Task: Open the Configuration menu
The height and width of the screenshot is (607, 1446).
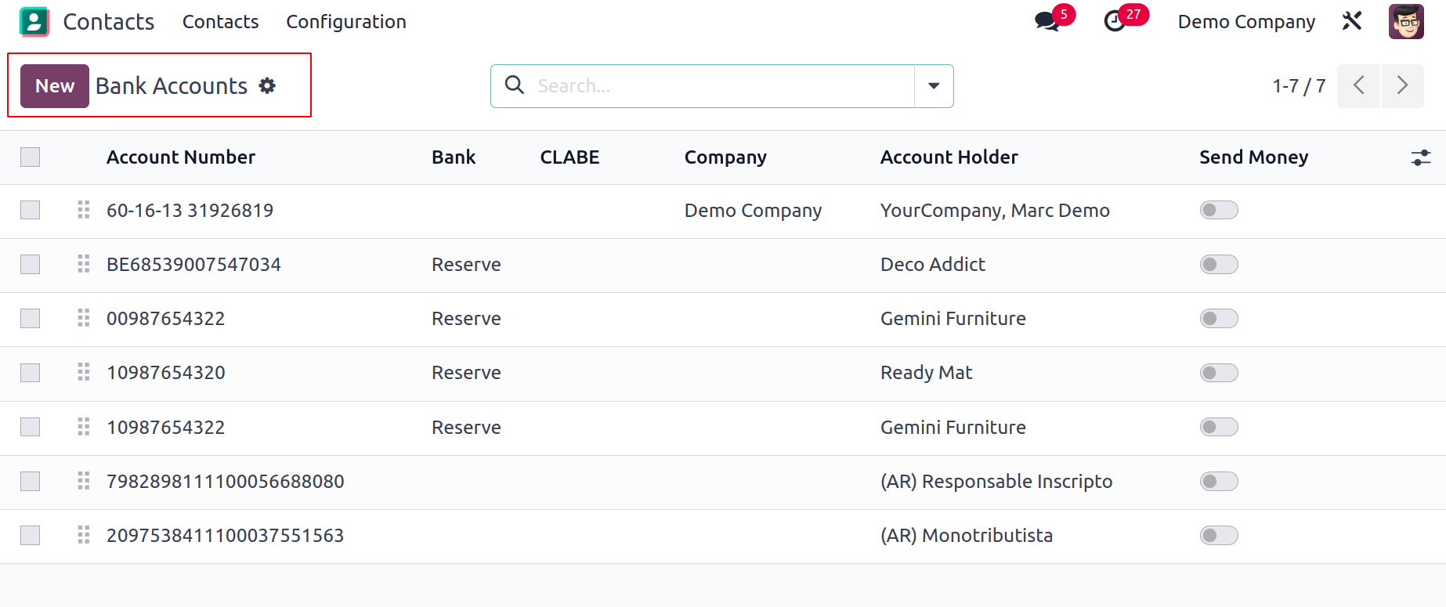Action: click(x=346, y=22)
